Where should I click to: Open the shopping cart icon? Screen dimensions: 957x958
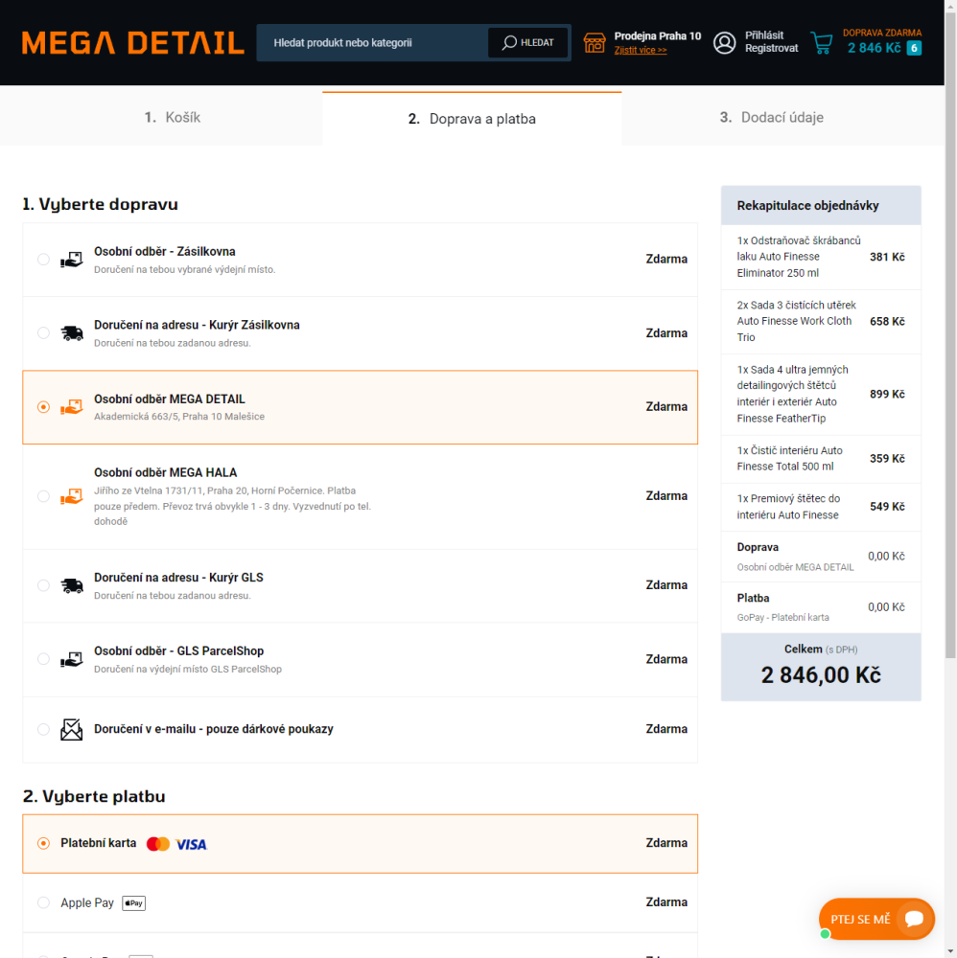point(822,43)
